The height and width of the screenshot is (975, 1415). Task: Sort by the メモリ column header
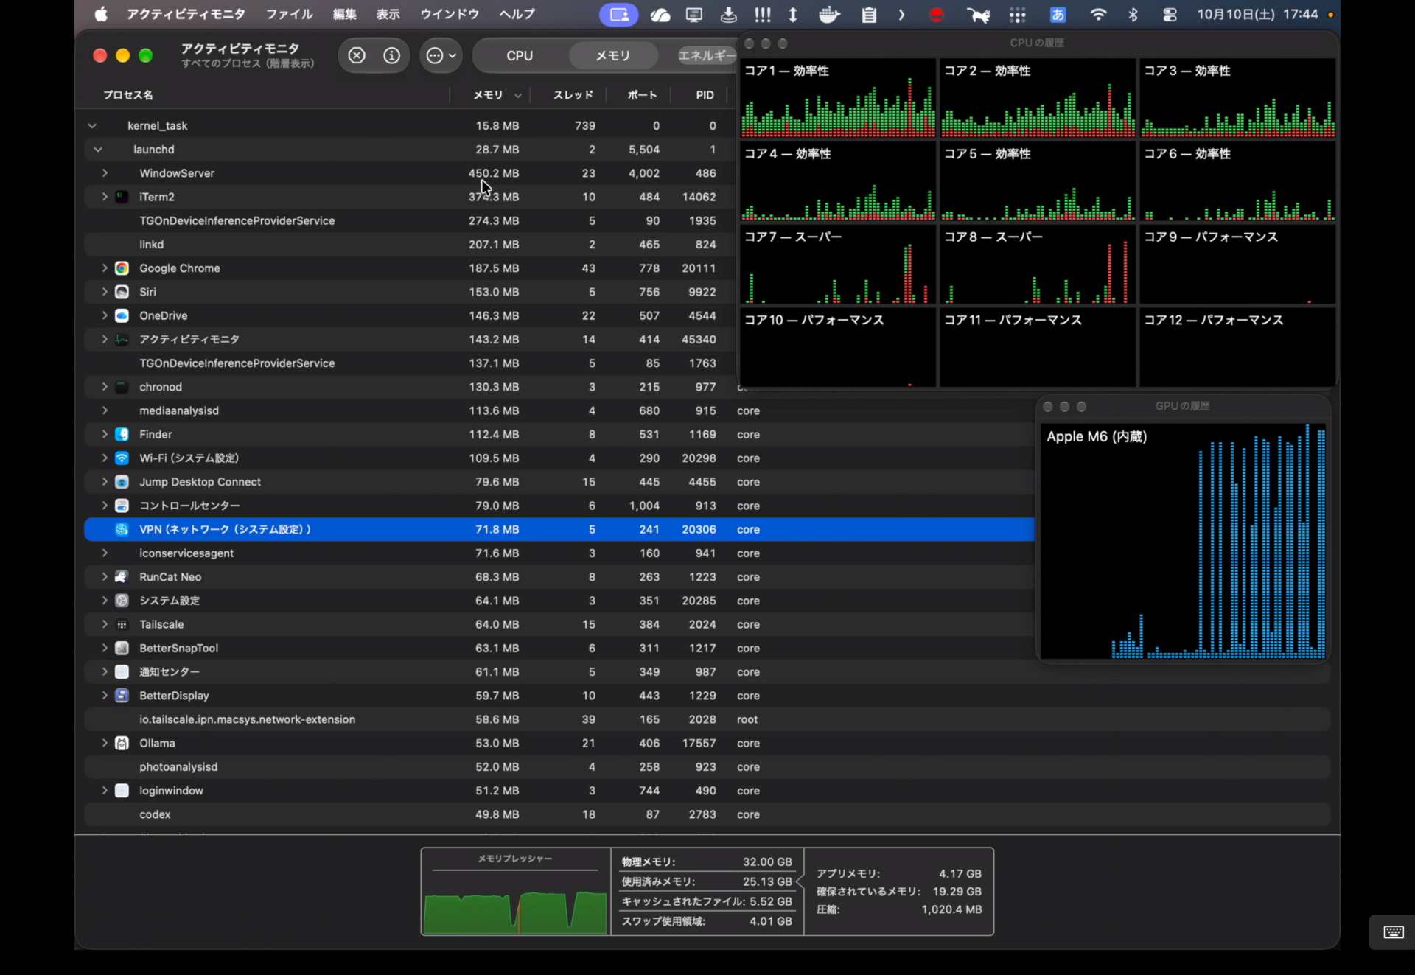489,95
